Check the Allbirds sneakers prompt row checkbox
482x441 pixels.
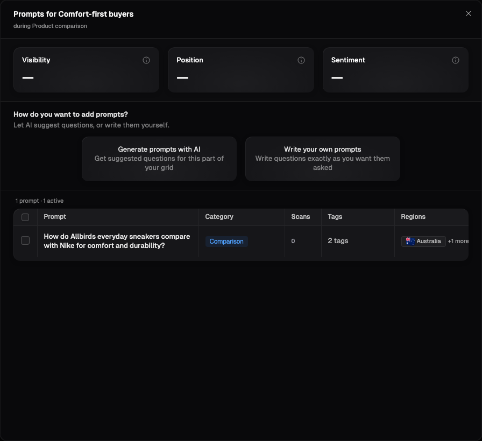click(x=25, y=240)
